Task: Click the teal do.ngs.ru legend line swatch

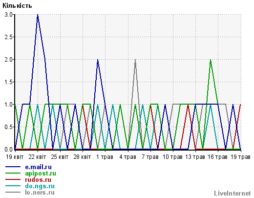Action: click(x=13, y=186)
